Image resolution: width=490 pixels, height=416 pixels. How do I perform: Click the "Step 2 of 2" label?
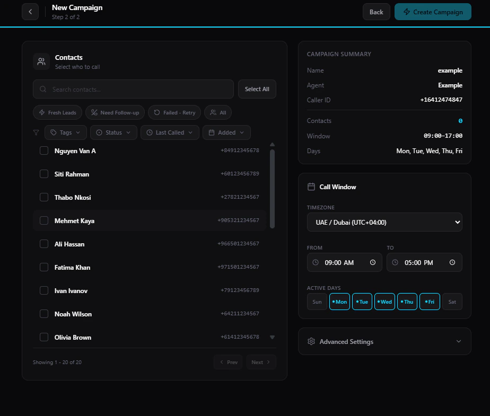click(66, 17)
